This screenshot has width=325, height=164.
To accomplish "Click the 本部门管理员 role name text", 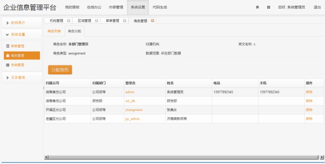I will (78, 44).
